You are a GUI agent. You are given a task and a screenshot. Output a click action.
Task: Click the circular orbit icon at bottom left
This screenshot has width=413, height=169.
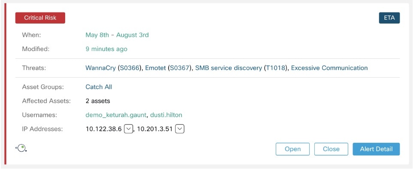pyautogui.click(x=21, y=148)
